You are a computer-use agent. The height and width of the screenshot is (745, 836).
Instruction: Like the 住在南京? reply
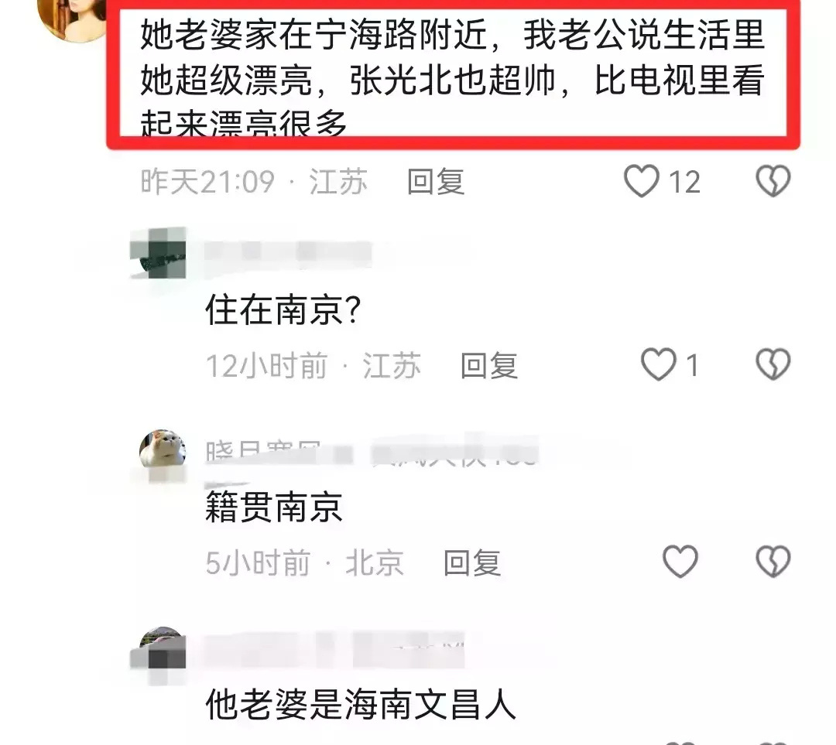658,364
